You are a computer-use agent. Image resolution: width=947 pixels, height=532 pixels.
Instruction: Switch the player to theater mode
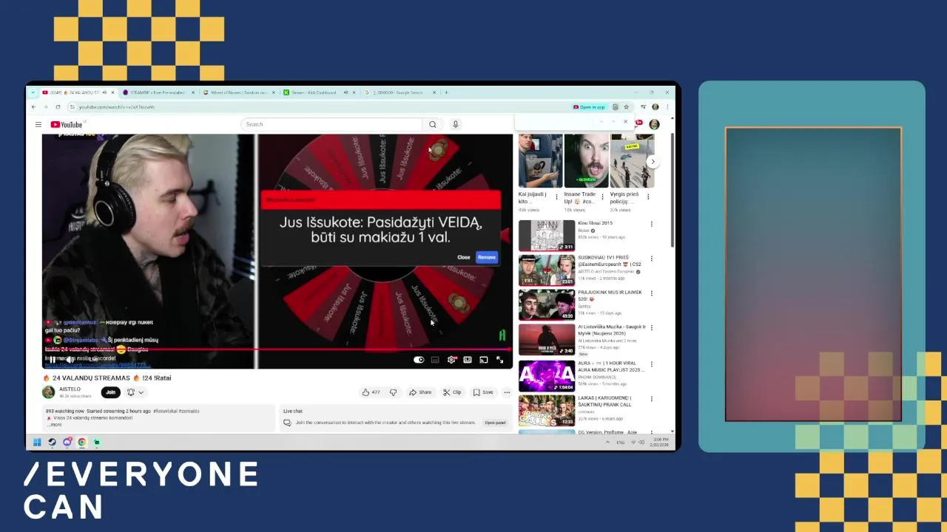[x=468, y=360]
